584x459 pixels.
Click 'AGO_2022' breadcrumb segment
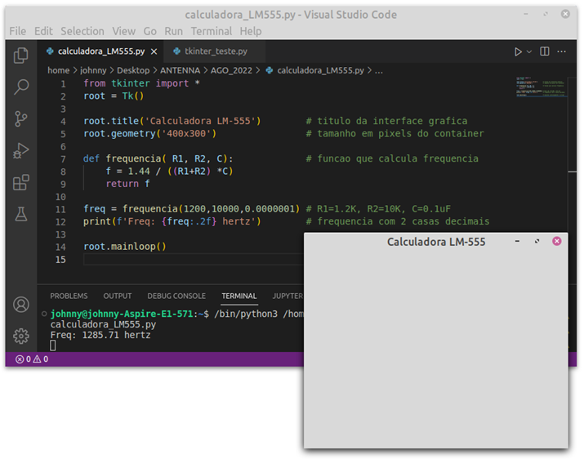pyautogui.click(x=231, y=70)
